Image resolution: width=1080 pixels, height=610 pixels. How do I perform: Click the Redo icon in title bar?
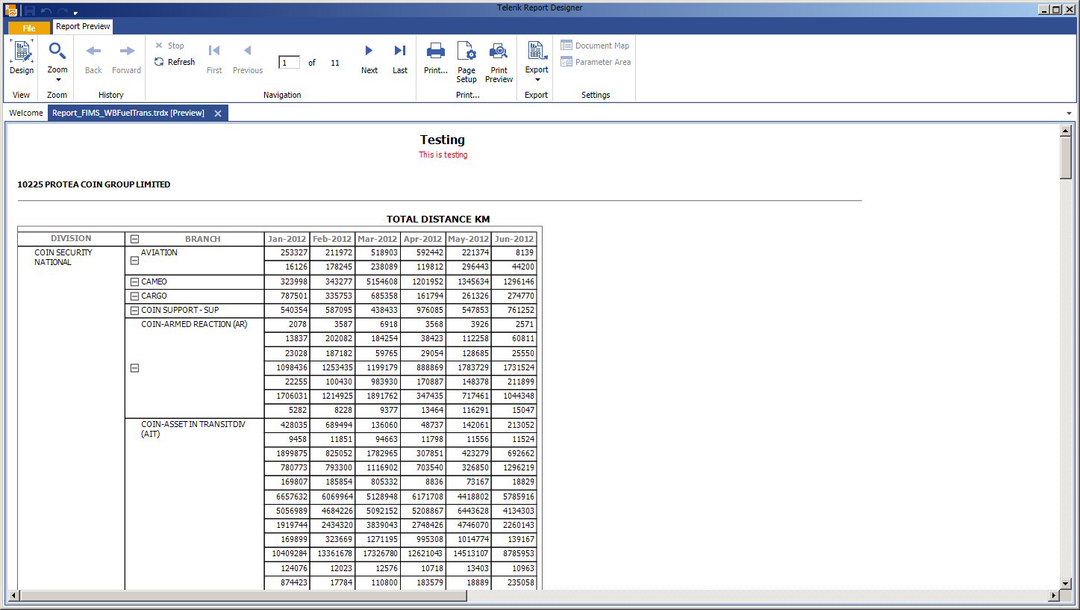point(63,10)
